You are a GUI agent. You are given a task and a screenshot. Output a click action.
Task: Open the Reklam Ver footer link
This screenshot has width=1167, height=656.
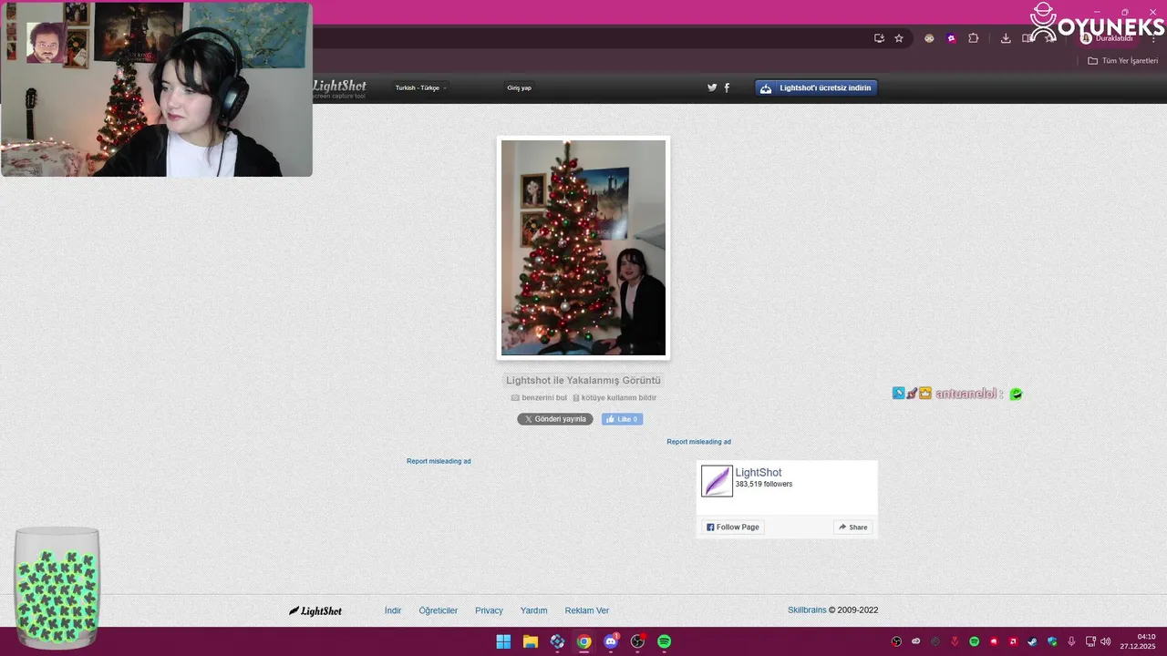pos(587,610)
